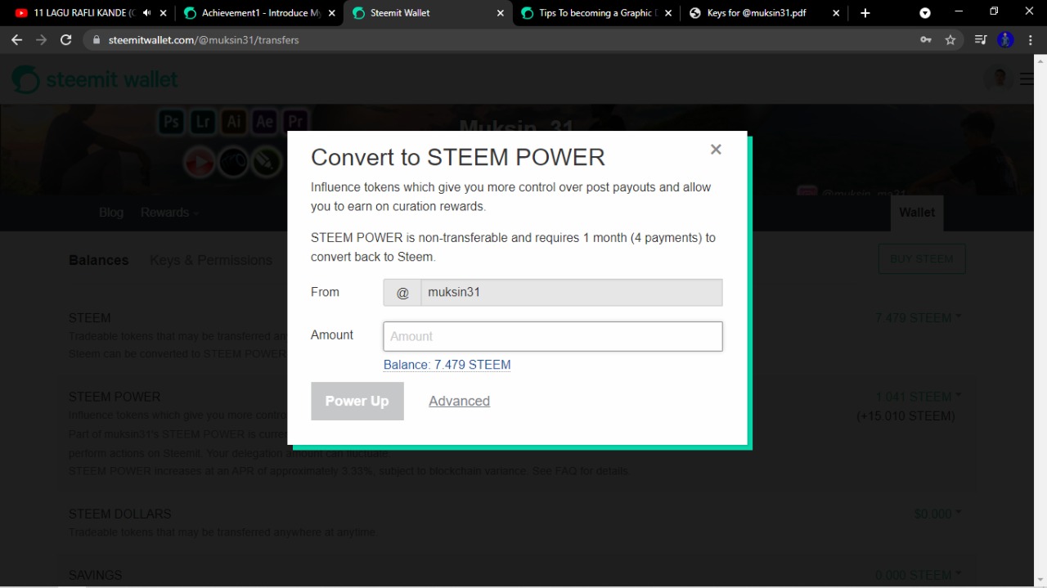Click the Amount input field

(x=553, y=336)
